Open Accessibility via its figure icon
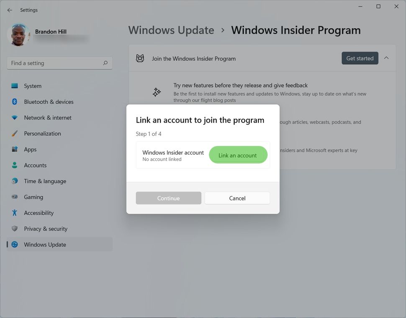The height and width of the screenshot is (318, 406). 15,213
